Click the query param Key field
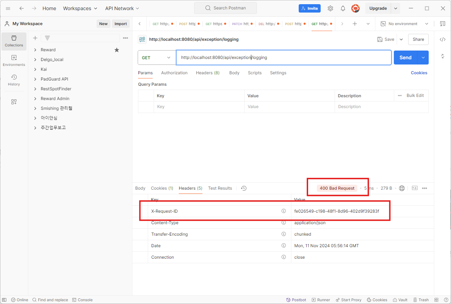451x304 pixels. [199, 107]
